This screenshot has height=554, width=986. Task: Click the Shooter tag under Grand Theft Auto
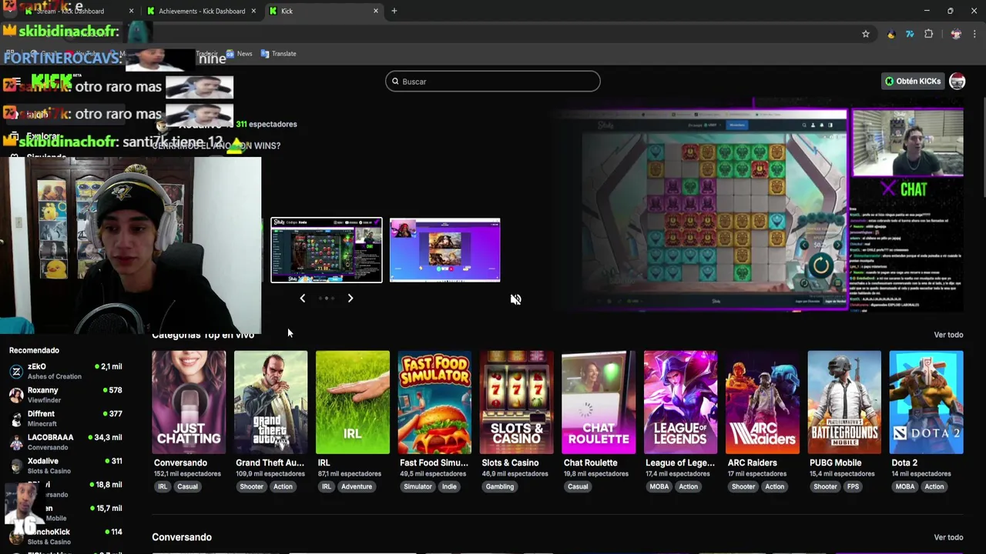click(251, 486)
